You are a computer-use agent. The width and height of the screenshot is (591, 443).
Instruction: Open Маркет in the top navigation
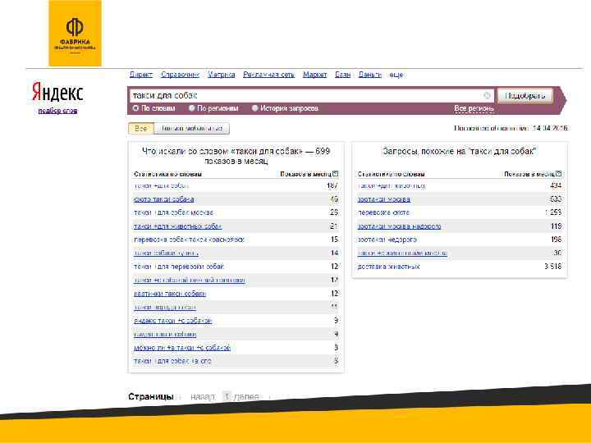314,75
